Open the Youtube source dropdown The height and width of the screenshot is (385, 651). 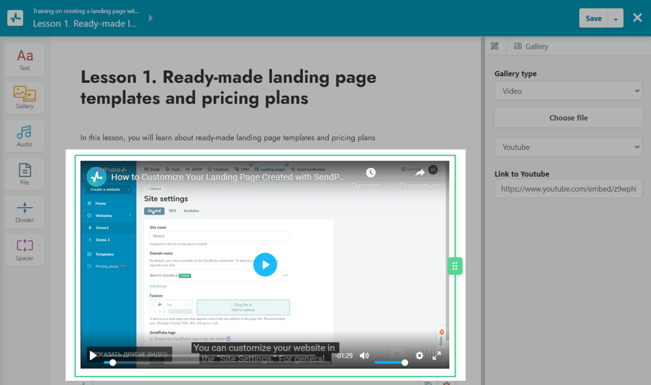(x=568, y=147)
